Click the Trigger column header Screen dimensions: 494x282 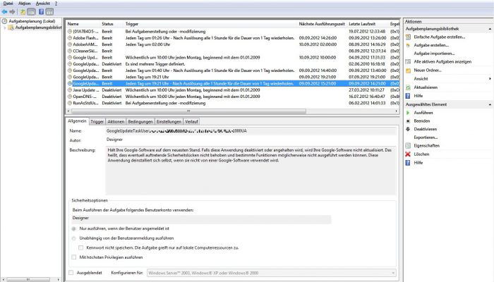[210, 24]
